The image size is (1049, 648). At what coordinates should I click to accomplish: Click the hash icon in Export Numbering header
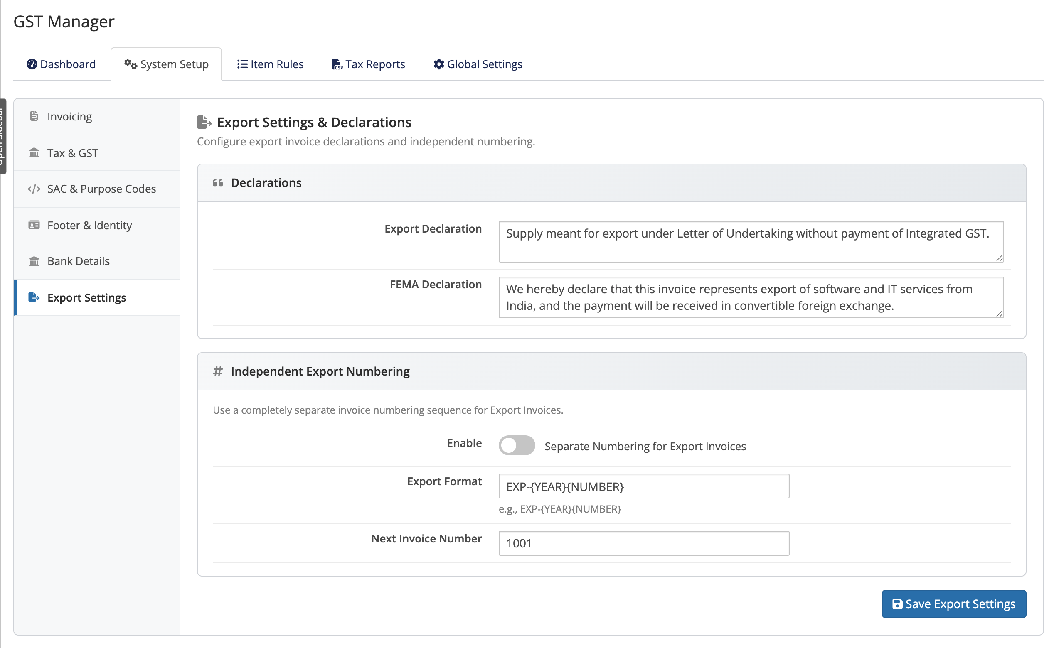tap(218, 371)
